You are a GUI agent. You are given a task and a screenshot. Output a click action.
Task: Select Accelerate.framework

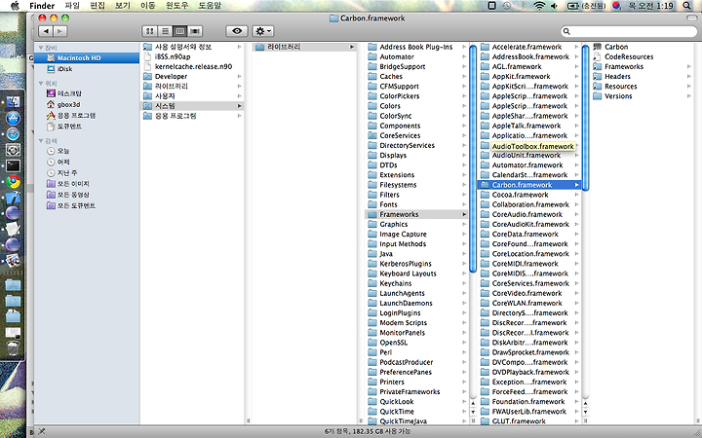coord(529,47)
